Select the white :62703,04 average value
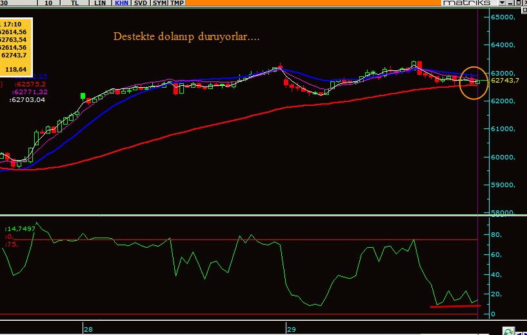 point(27,100)
